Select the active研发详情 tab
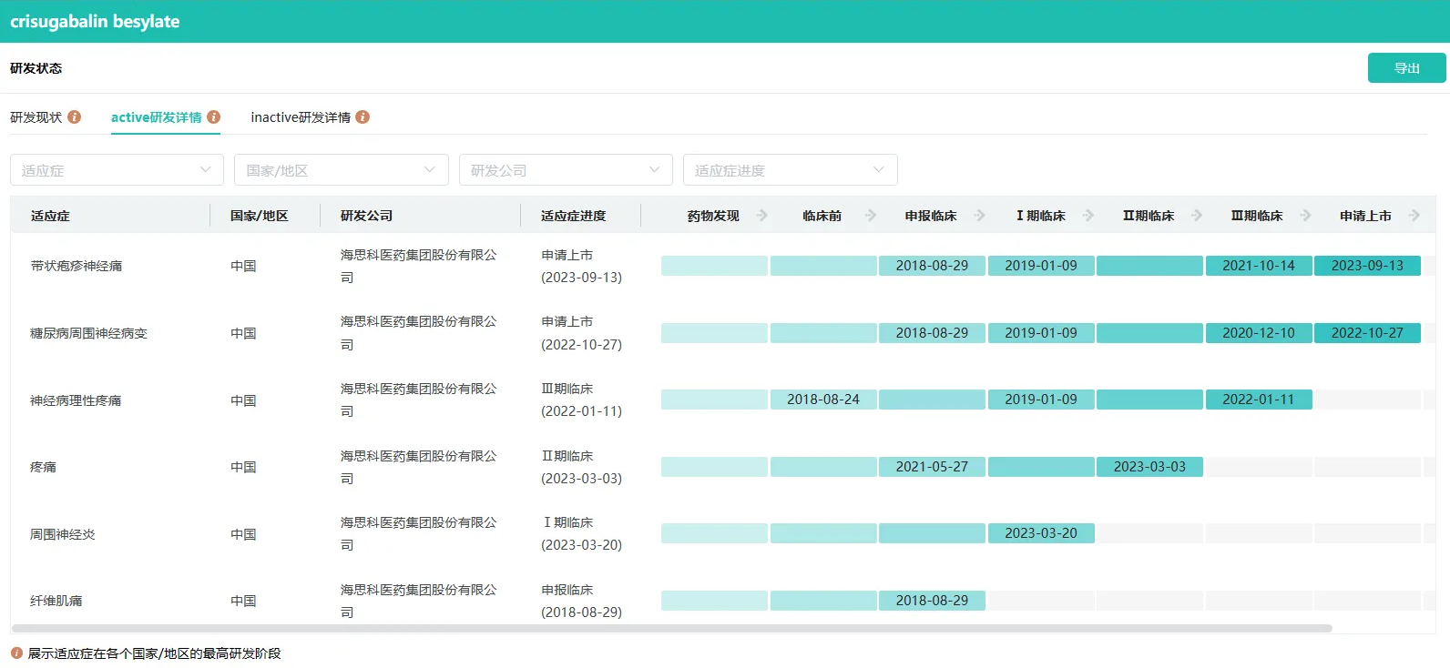 coord(156,117)
